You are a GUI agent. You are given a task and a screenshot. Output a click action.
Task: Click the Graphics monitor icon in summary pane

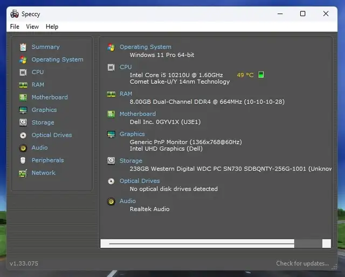[111, 134]
